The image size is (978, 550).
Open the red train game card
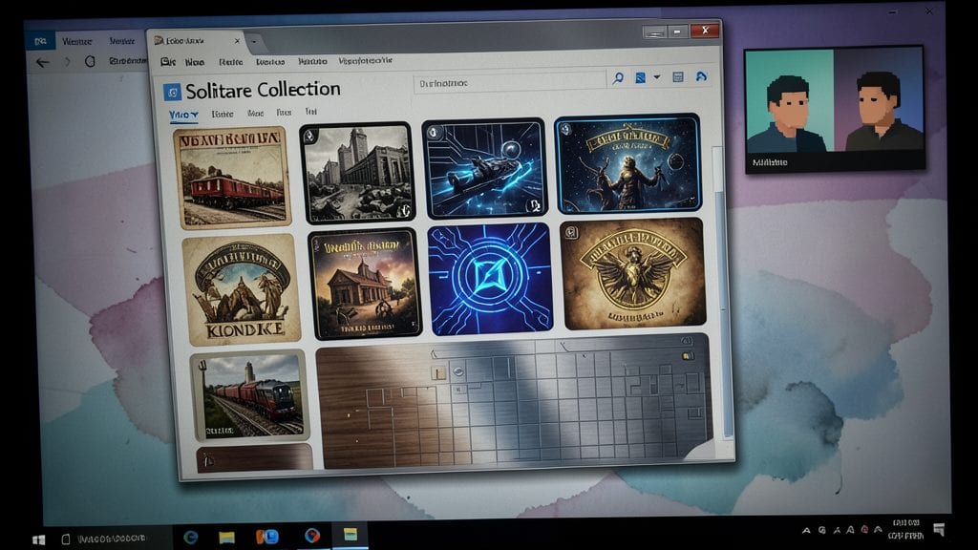coord(233,177)
